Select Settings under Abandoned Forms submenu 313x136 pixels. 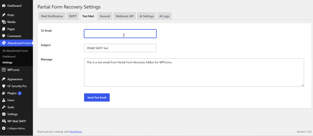7,62
